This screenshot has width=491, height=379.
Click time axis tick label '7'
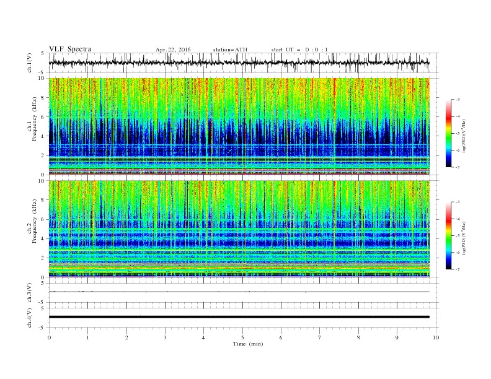[x=320, y=338]
